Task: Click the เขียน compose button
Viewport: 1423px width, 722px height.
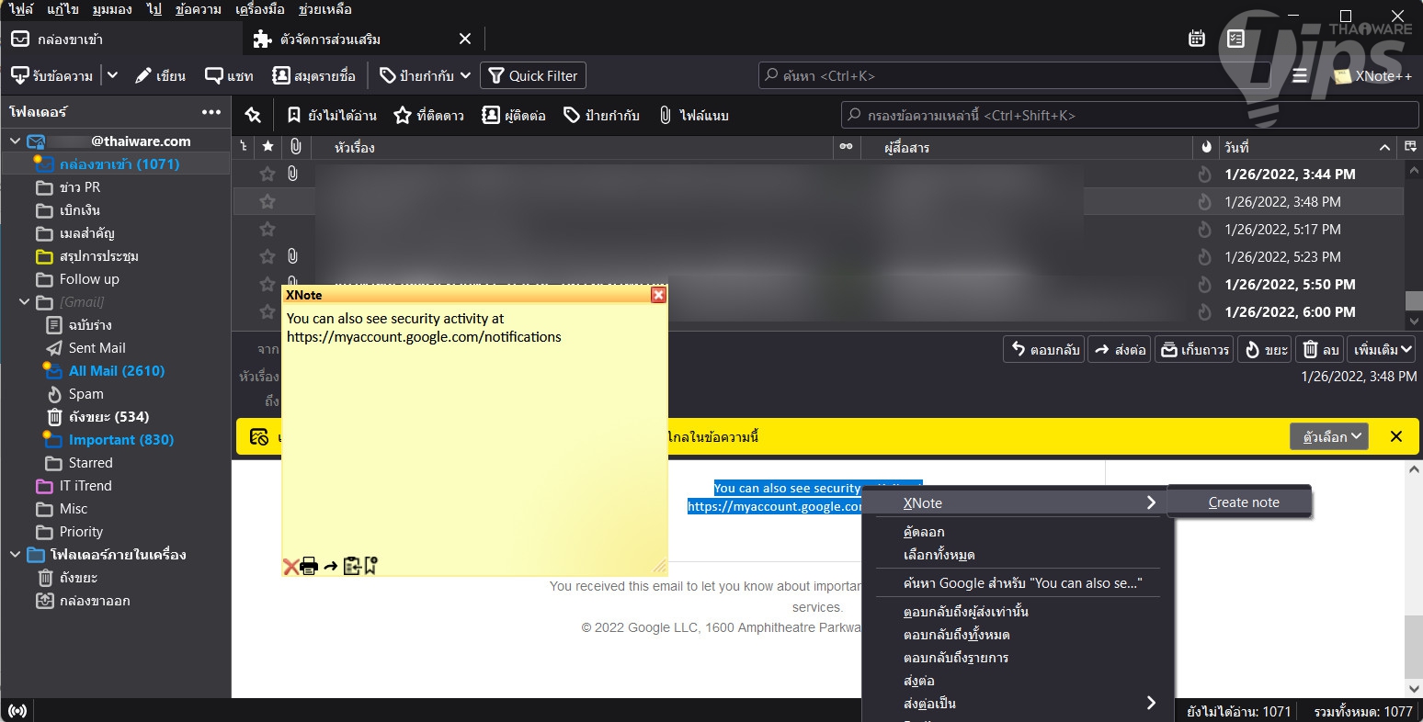Action: (160, 75)
